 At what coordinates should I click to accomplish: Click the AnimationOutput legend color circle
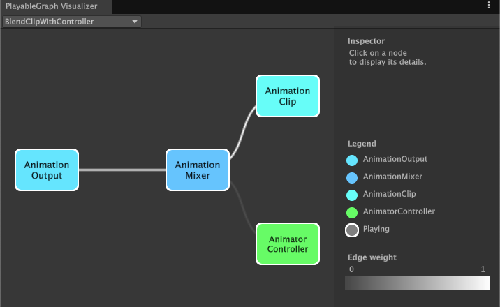[x=352, y=160]
